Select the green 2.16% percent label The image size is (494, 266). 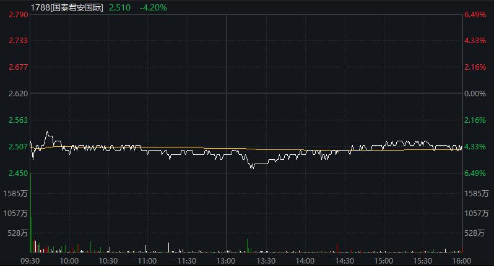(475, 120)
